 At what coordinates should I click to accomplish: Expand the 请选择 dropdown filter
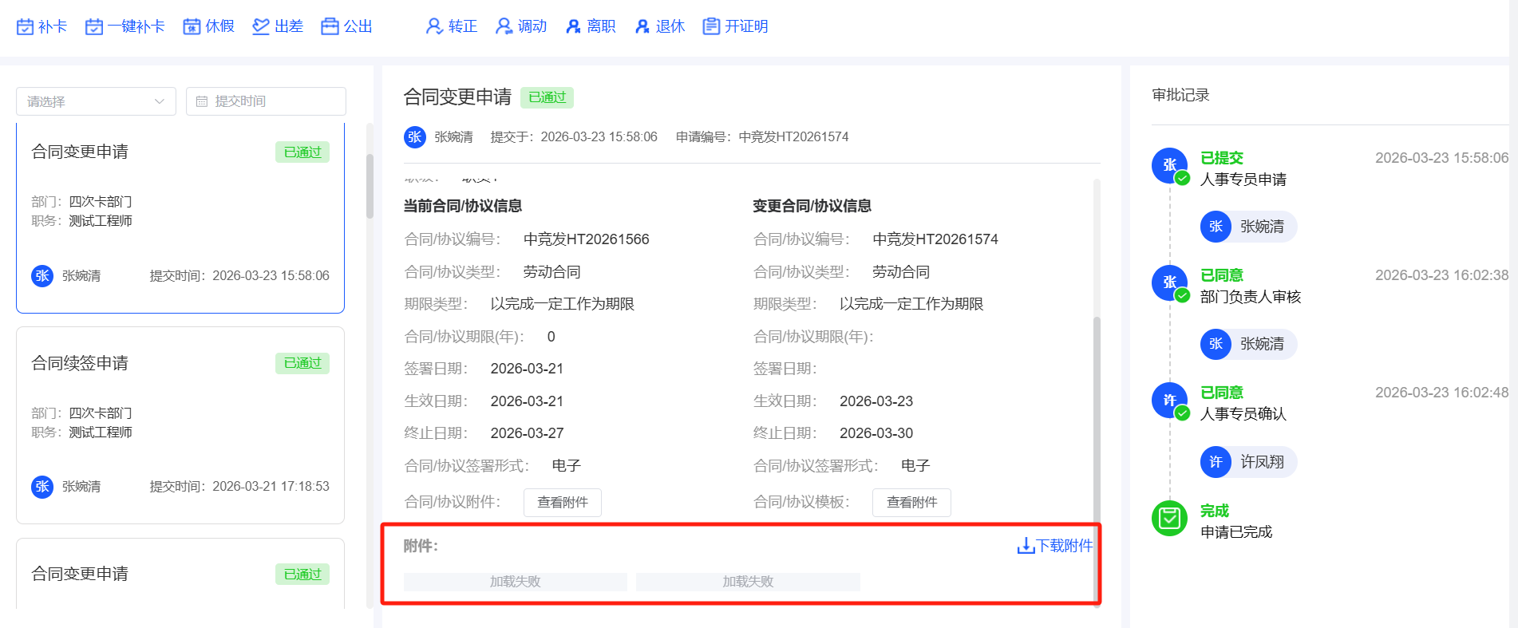(x=96, y=101)
